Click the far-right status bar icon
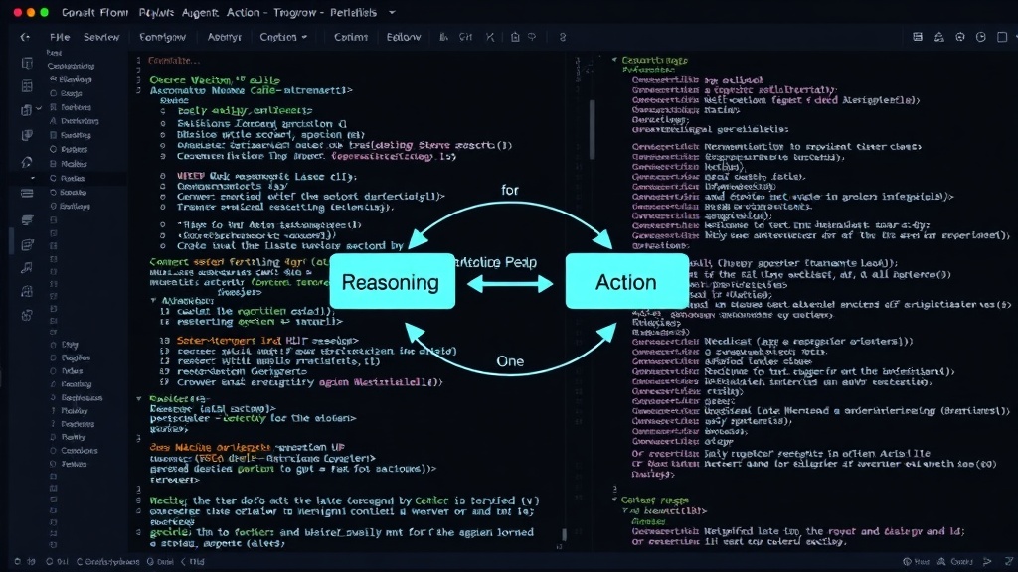This screenshot has height=572, width=1018. tap(1008, 562)
